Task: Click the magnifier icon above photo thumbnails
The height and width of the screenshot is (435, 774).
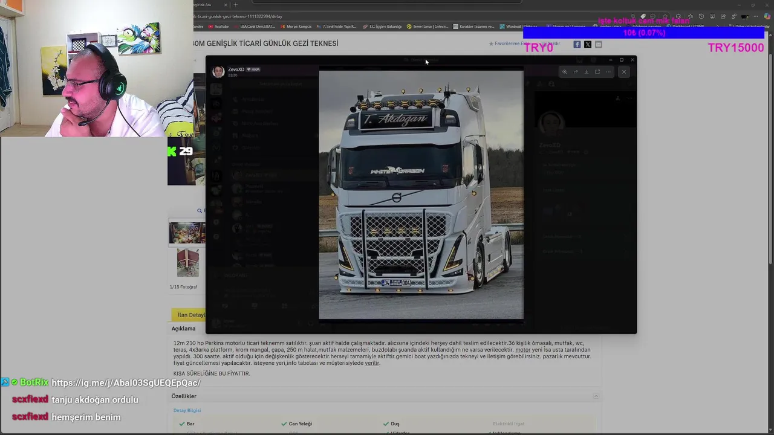Action: coord(200,211)
